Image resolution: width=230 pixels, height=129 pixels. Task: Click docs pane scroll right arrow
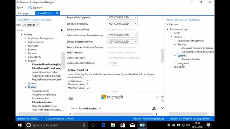[x=157, y=114]
